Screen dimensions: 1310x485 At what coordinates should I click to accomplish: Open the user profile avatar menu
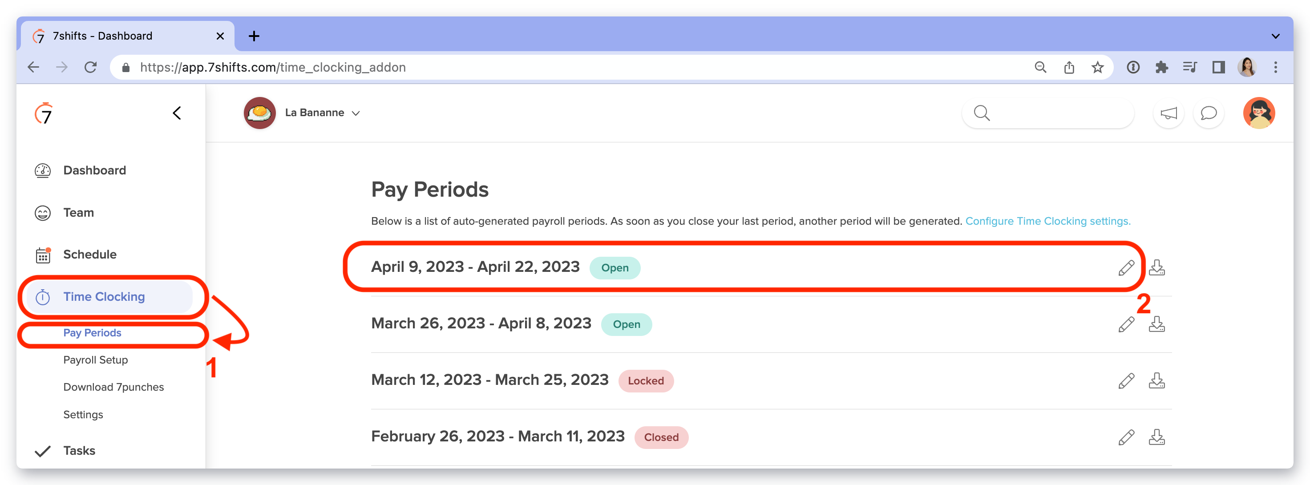[x=1258, y=113]
